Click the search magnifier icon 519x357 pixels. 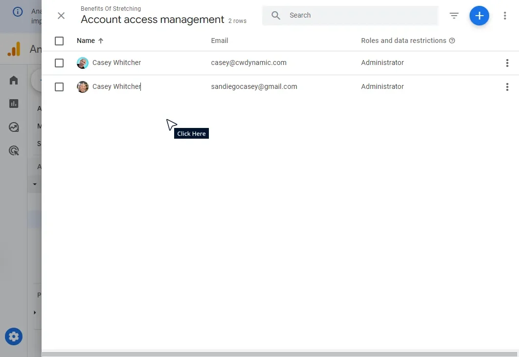click(x=275, y=15)
